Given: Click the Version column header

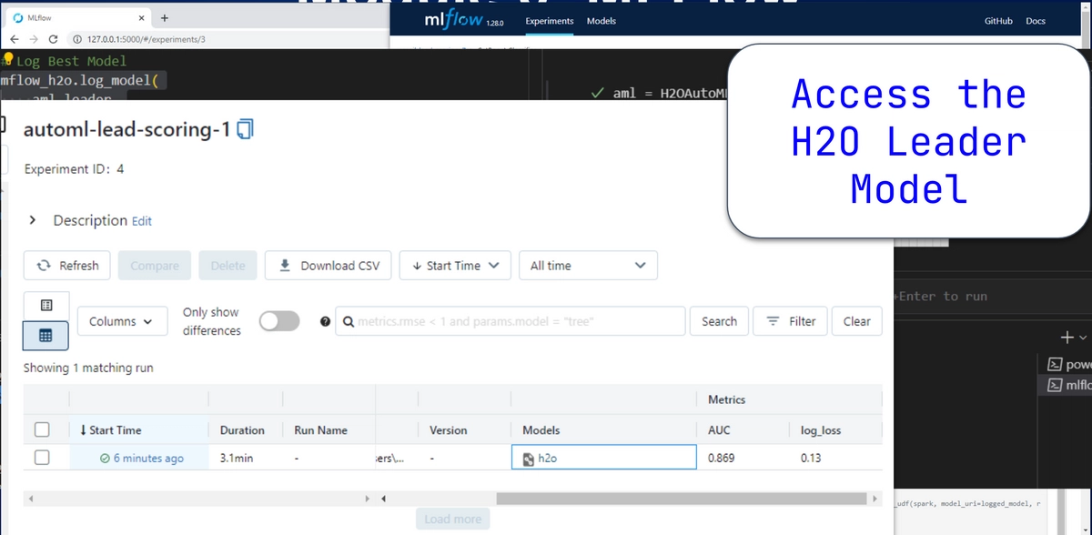Looking at the screenshot, I should 448,430.
